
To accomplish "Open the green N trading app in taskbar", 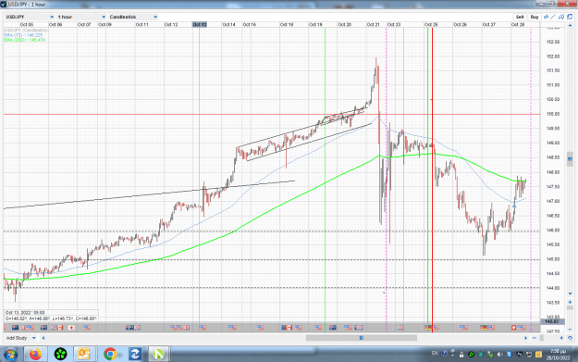I will [158, 355].
